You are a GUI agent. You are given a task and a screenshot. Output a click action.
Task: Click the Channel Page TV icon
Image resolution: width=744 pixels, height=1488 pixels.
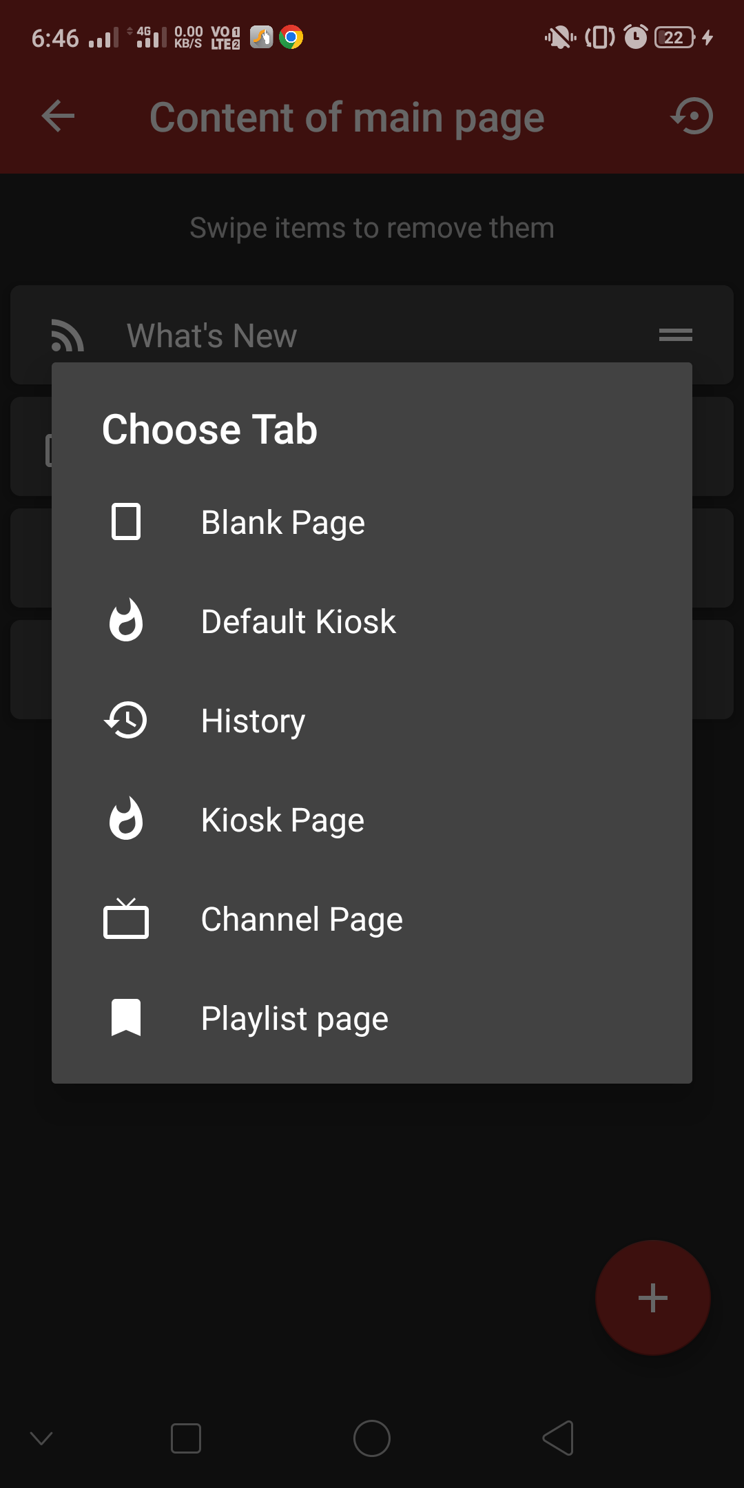(126, 918)
